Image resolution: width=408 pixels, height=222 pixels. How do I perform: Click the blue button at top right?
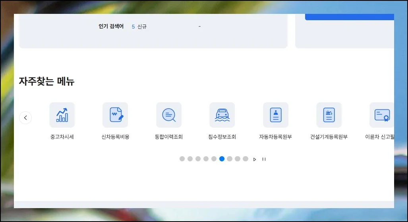point(350,17)
